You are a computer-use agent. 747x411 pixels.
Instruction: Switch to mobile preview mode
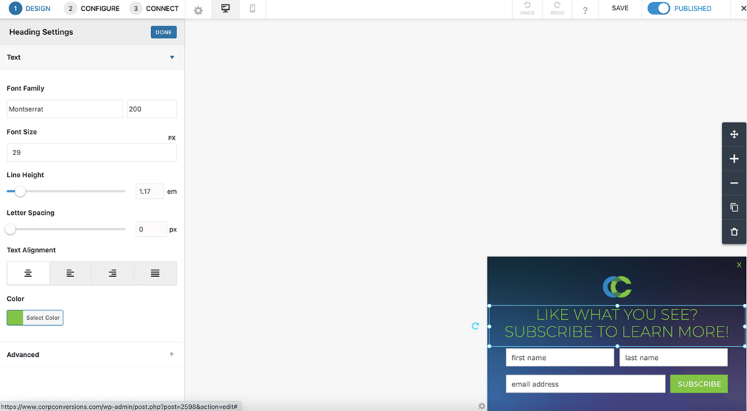click(x=252, y=9)
